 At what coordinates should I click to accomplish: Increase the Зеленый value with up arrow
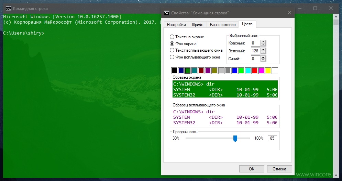tap(263, 50)
